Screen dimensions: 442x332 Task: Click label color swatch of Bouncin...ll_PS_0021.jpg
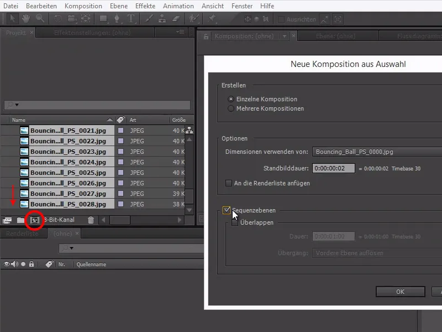click(x=120, y=131)
